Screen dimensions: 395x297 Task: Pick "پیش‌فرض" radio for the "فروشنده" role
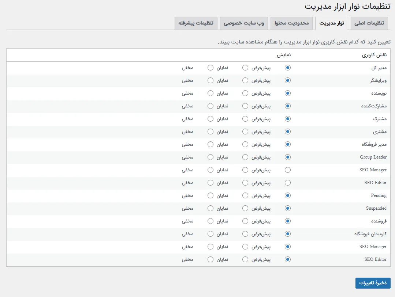click(288, 221)
